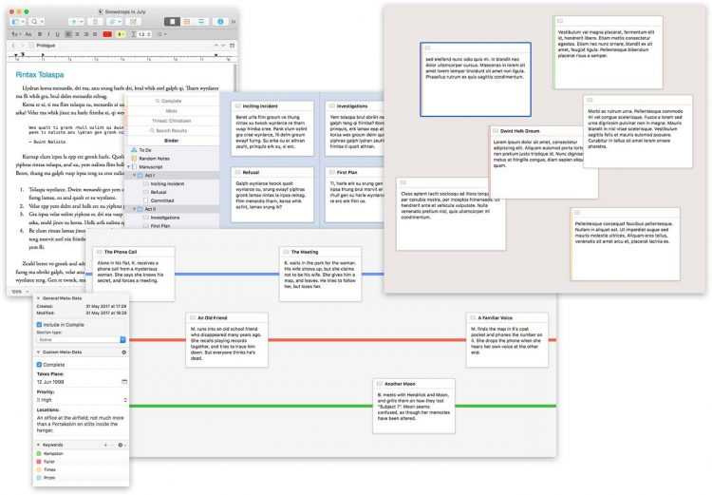Go back in editor header navigation
712x495 pixels.
coord(13,46)
